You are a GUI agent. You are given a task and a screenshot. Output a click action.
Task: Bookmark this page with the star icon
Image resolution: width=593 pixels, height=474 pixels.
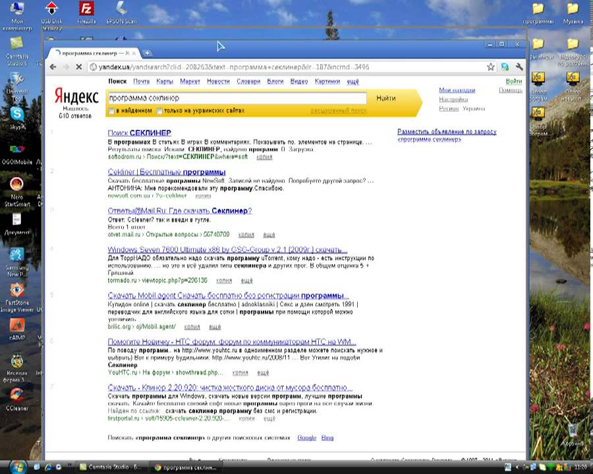[491, 67]
